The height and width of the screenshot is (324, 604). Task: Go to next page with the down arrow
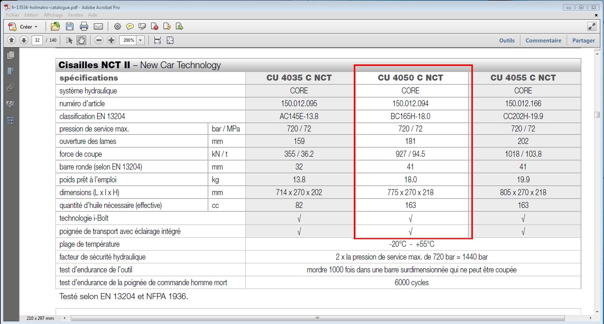(x=24, y=40)
